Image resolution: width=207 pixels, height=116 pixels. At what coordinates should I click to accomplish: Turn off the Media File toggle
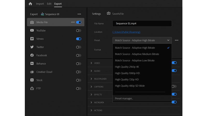tap(79, 22)
